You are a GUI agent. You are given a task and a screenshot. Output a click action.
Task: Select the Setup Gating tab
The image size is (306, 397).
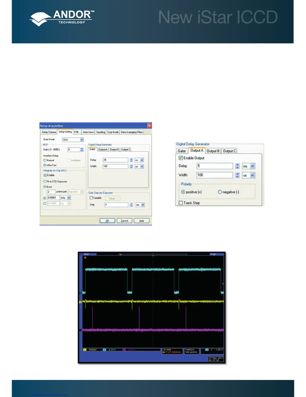click(x=65, y=132)
